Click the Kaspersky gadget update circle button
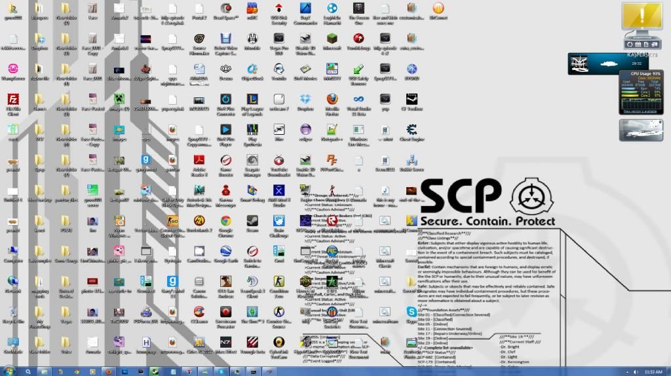Viewport: 671px width, 376px height. [x=630, y=44]
